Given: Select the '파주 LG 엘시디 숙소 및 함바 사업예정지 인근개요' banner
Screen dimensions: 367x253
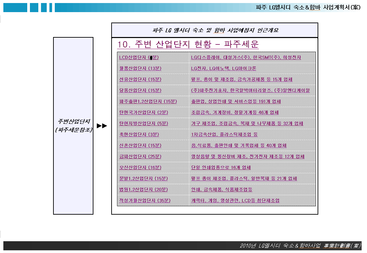Looking at the screenshot, I should tap(215, 30).
